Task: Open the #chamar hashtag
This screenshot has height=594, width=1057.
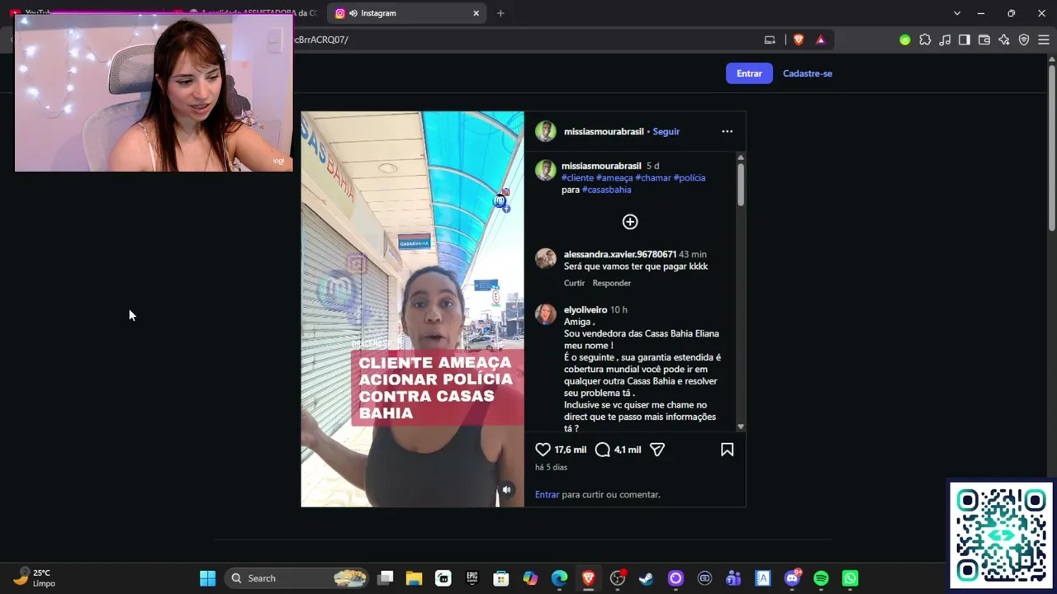Action: click(653, 177)
